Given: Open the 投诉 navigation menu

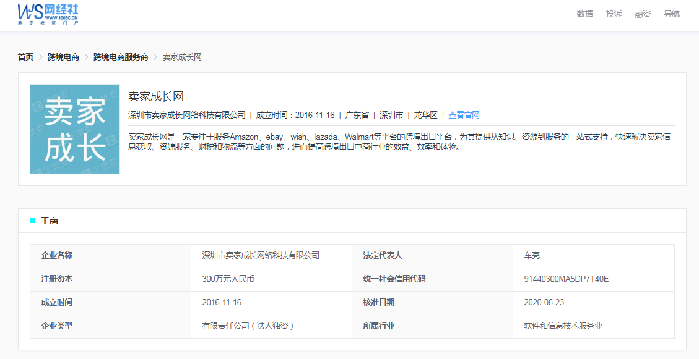Looking at the screenshot, I should pyautogui.click(x=614, y=14).
